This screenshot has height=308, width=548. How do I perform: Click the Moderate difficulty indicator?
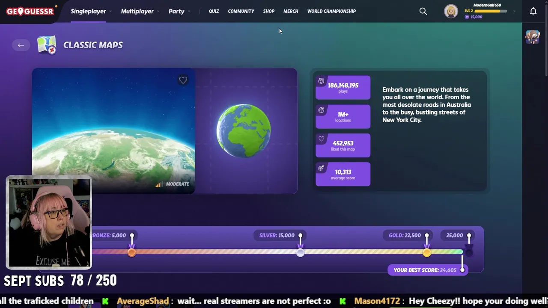tap(173, 184)
